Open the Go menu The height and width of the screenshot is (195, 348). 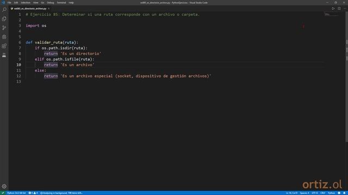tap(42, 3)
